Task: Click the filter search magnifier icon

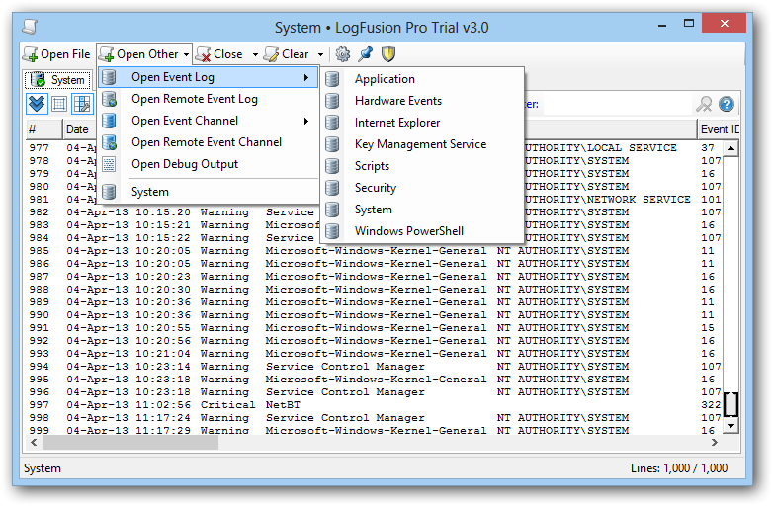Action: pyautogui.click(x=704, y=104)
